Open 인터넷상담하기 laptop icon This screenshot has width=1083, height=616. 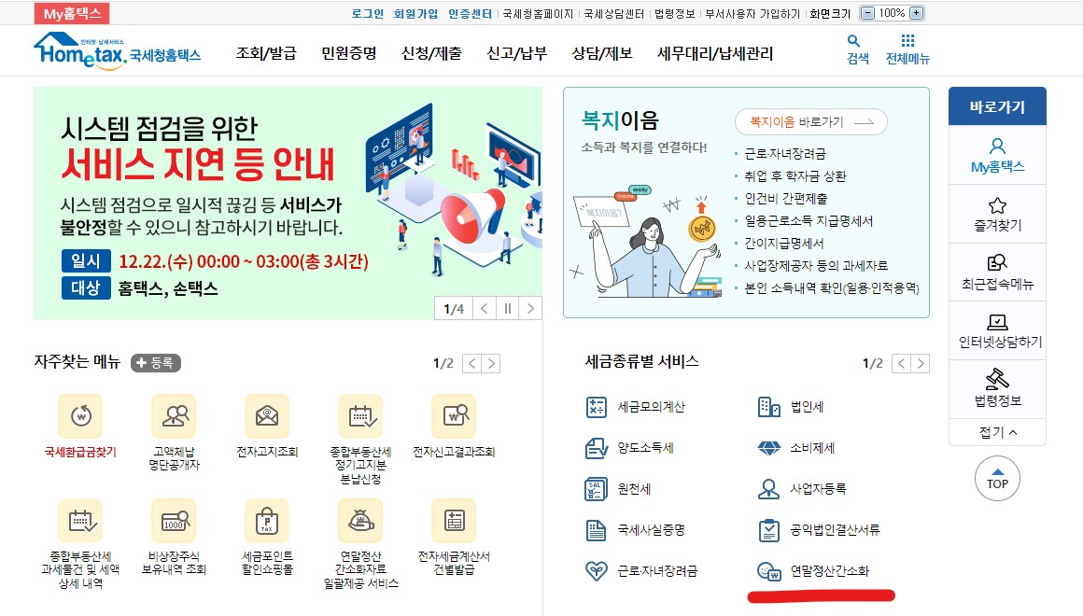coord(997,322)
